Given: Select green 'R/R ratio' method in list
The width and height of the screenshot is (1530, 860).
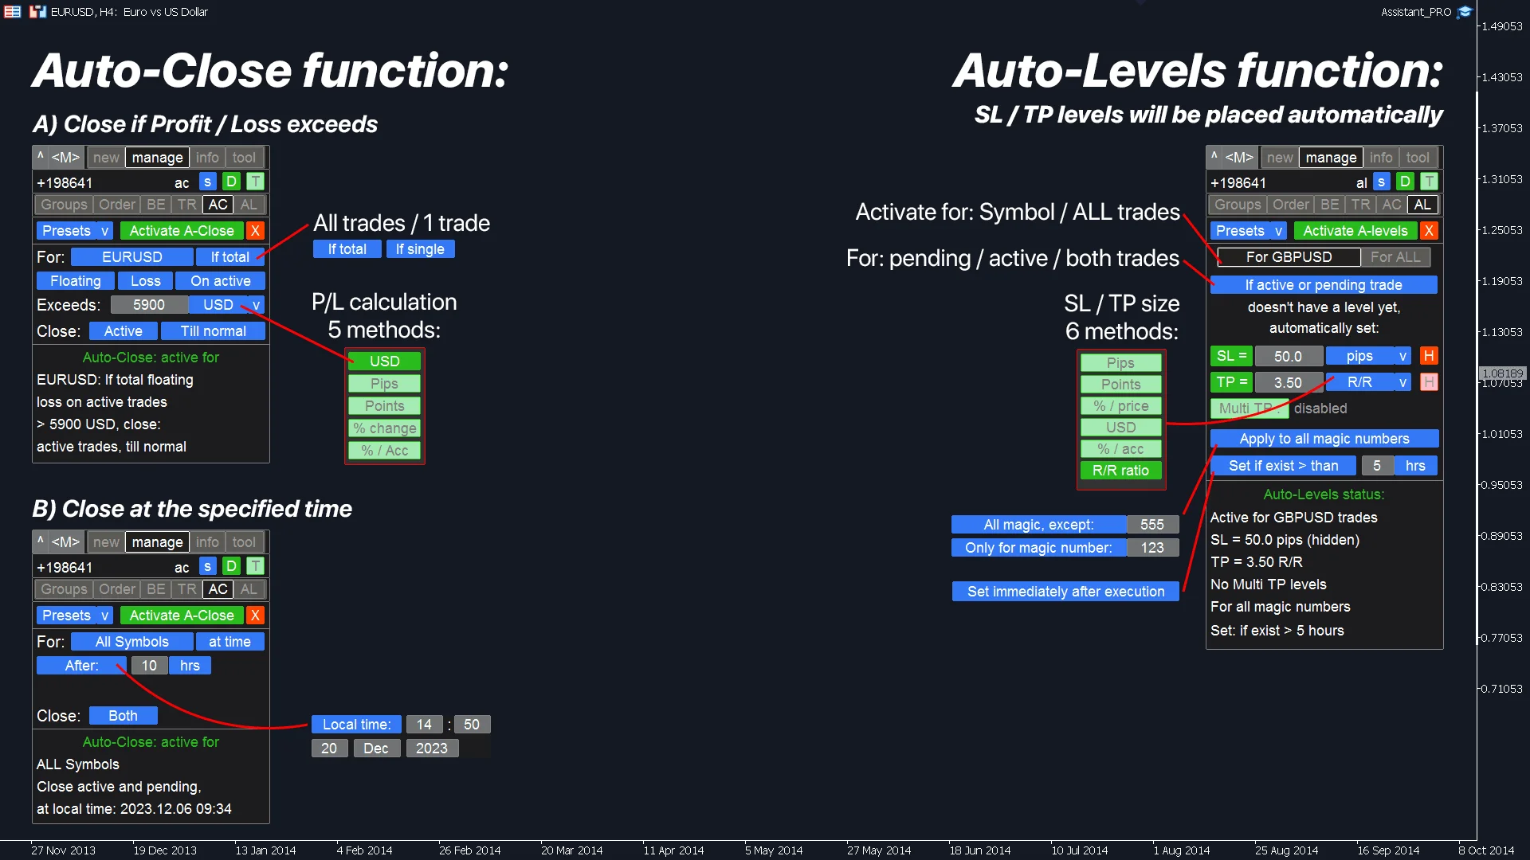Looking at the screenshot, I should pos(1120,471).
